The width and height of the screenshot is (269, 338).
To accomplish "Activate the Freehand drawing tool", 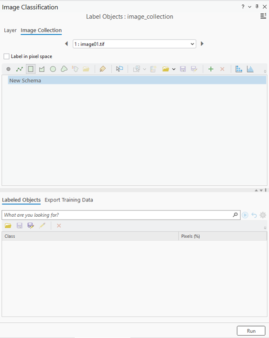I will tap(64, 69).
